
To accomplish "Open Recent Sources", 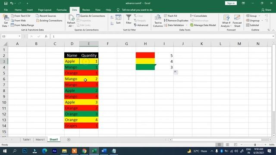I will 46,16.
